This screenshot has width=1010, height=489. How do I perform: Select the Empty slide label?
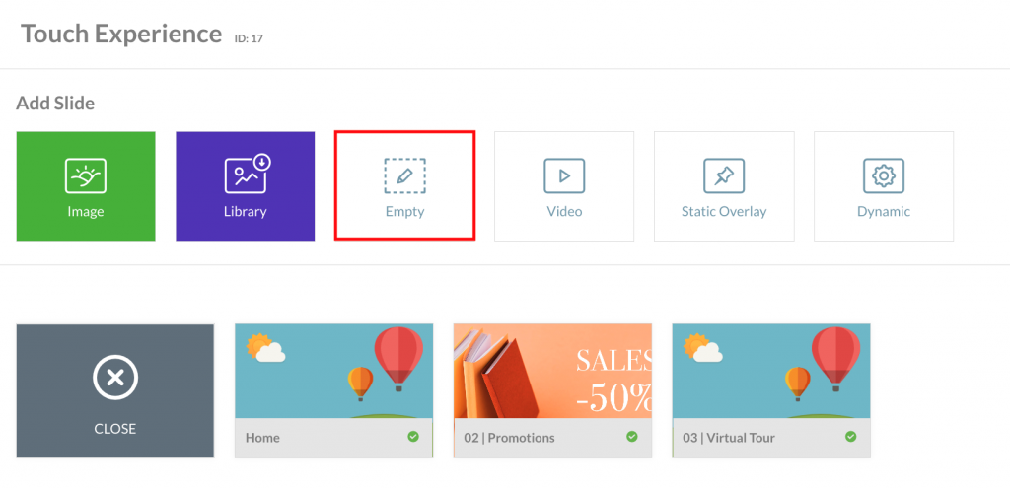click(x=405, y=211)
